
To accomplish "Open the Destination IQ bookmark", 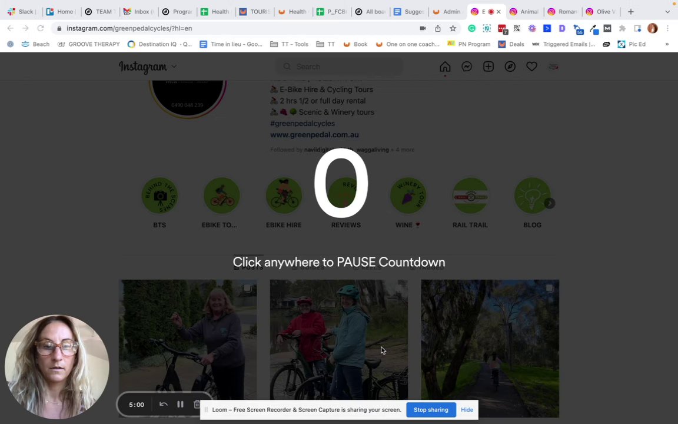I will click(159, 44).
